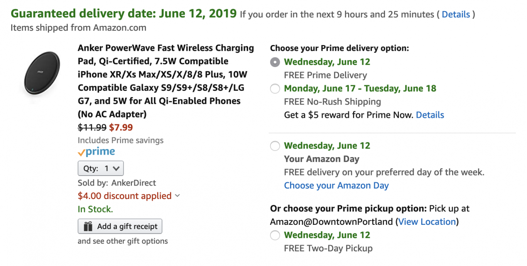Click the Add a gift receipt button
Image resolution: width=527 pixels, height=266 pixels.
click(x=120, y=227)
